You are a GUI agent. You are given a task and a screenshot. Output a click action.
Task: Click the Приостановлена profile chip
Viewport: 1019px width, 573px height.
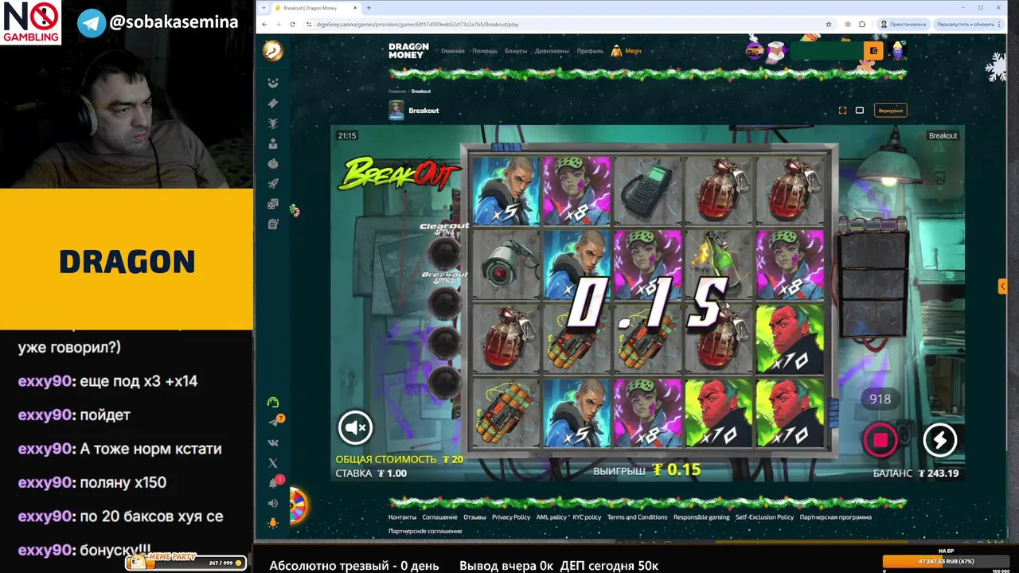tap(903, 24)
